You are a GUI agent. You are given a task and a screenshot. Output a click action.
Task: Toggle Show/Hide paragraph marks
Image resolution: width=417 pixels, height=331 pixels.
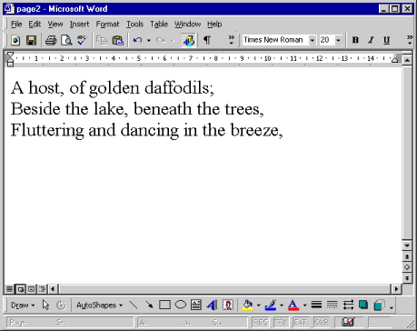pyautogui.click(x=207, y=40)
